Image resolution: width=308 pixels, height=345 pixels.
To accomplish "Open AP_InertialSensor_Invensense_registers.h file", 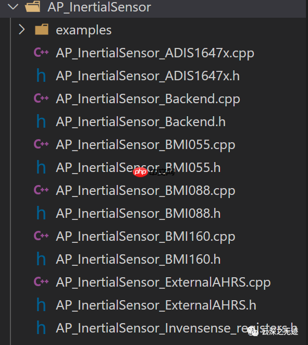I will tap(177, 328).
